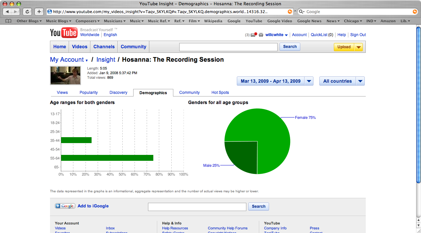
Task: Click the RSS snapback icon in address bar
Action: click(290, 11)
